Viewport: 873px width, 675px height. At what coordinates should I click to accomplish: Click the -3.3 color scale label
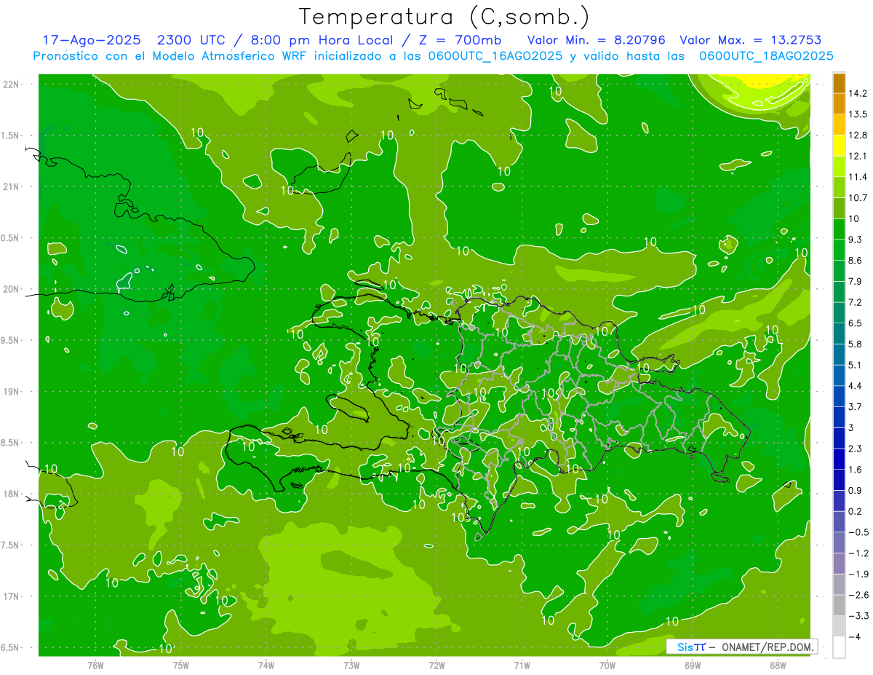point(858,616)
